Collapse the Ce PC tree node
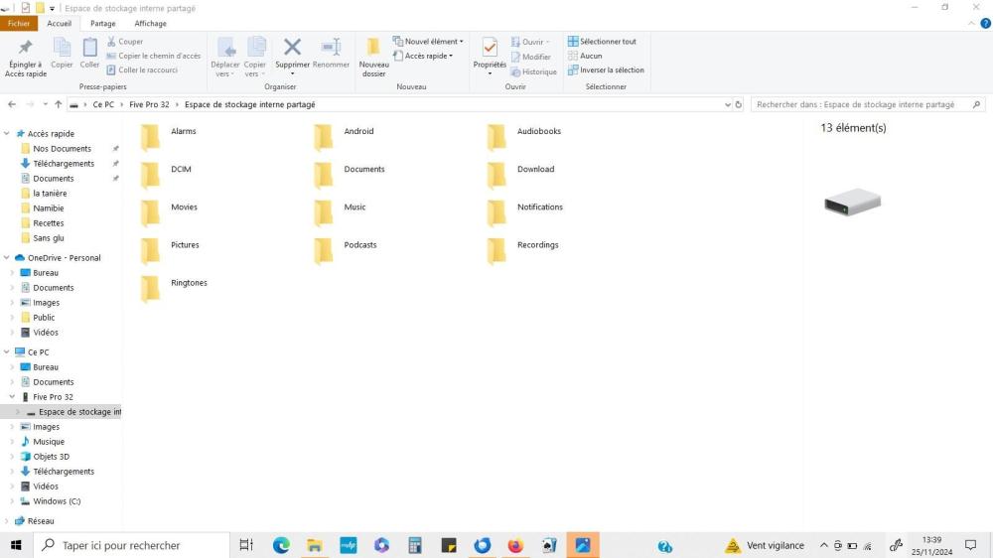Image resolution: width=993 pixels, height=558 pixels. pos(7,352)
